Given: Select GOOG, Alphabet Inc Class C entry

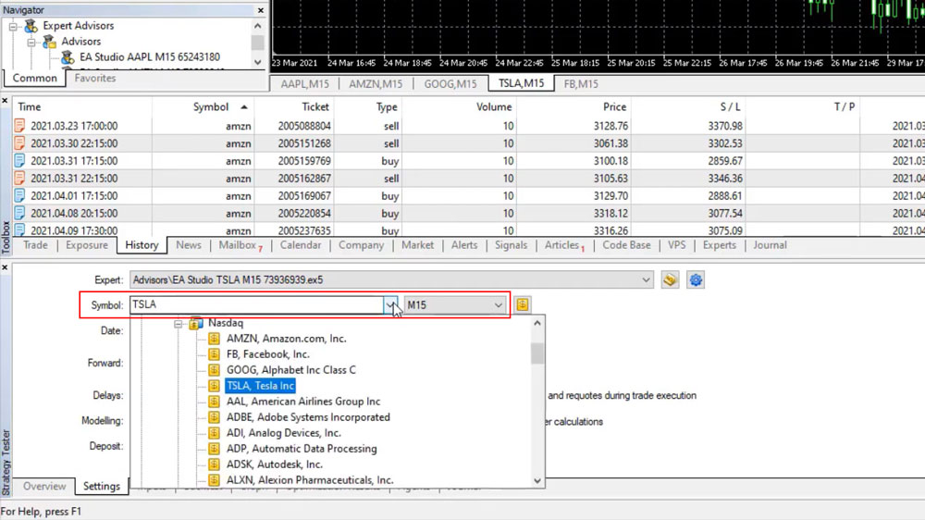Looking at the screenshot, I should pyautogui.click(x=291, y=370).
